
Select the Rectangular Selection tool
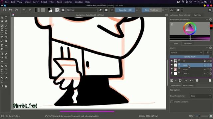2,70
